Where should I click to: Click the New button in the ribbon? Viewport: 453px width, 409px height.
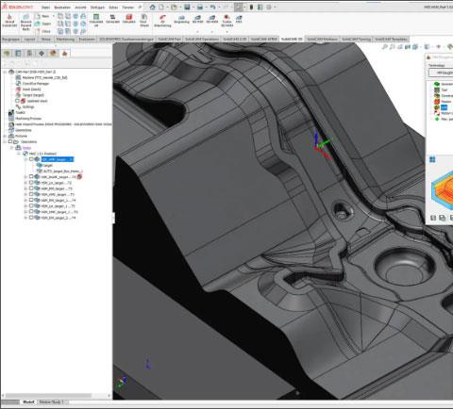pyautogui.click(x=43, y=16)
